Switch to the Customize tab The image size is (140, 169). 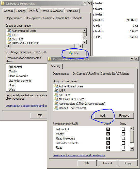72,11
